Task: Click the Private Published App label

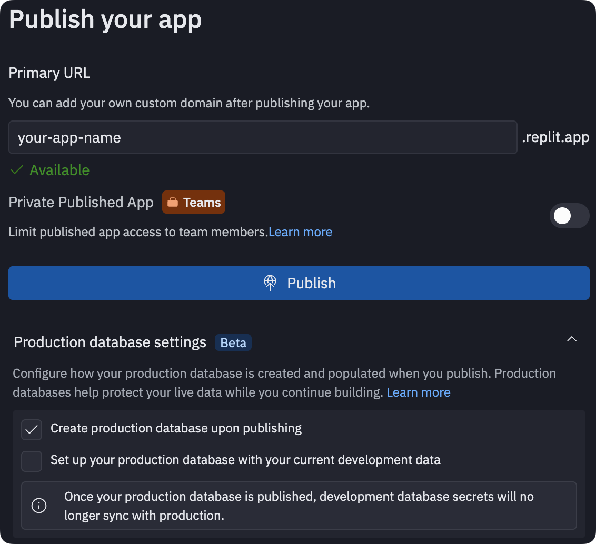Action: coord(81,203)
